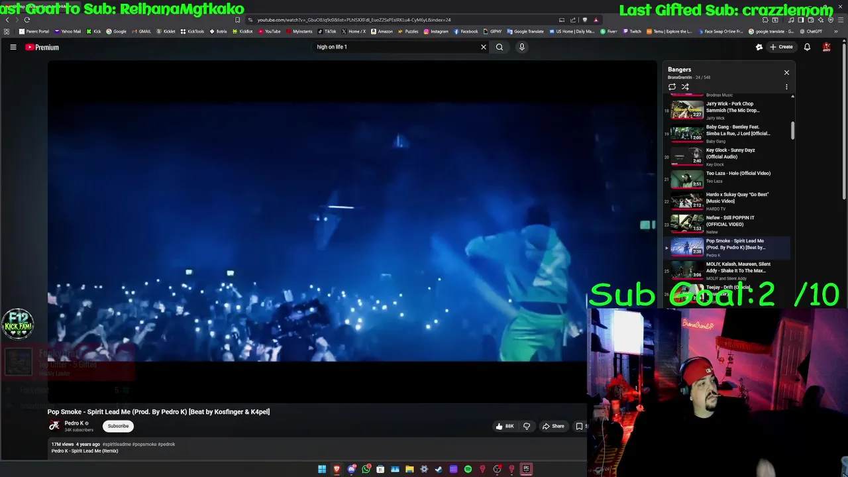
Task: Click the video player to pause
Action: 352,231
